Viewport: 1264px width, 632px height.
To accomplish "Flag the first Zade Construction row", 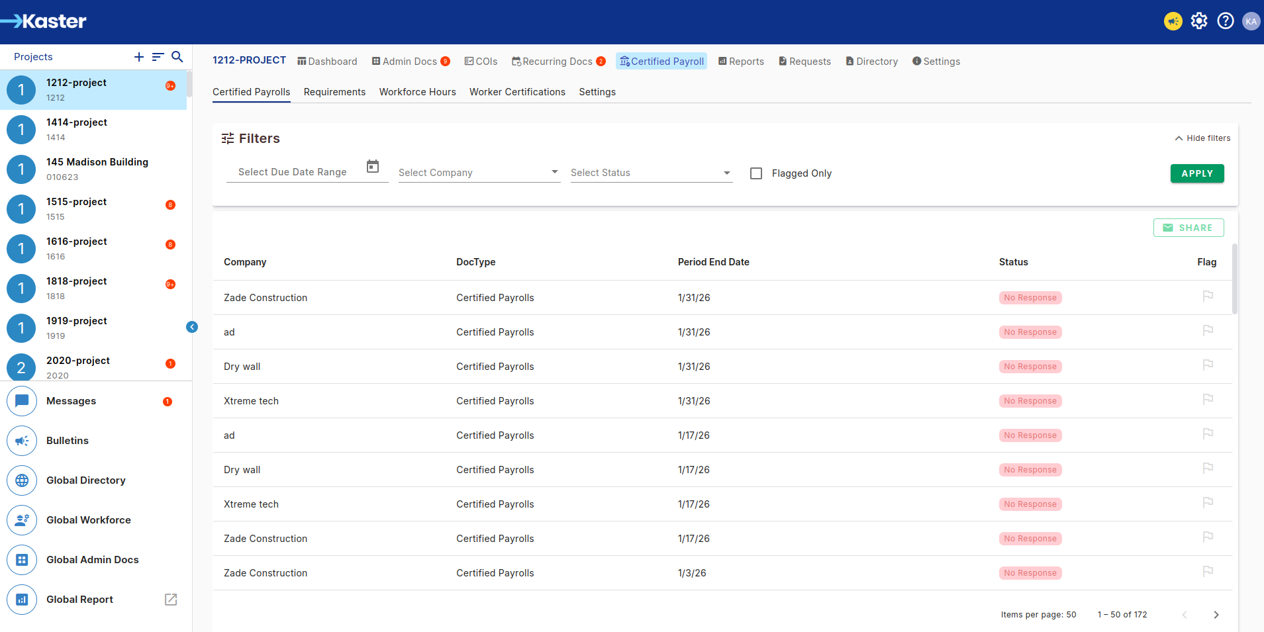I will [1208, 296].
